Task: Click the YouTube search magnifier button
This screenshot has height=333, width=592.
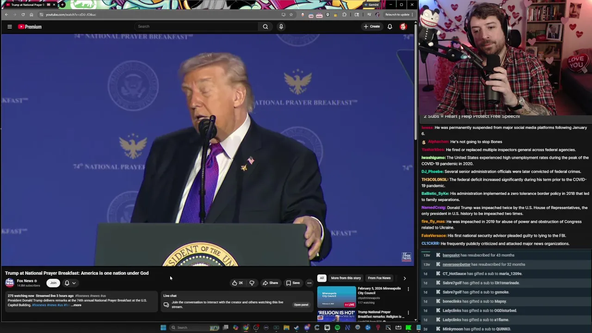Action: pos(265,26)
